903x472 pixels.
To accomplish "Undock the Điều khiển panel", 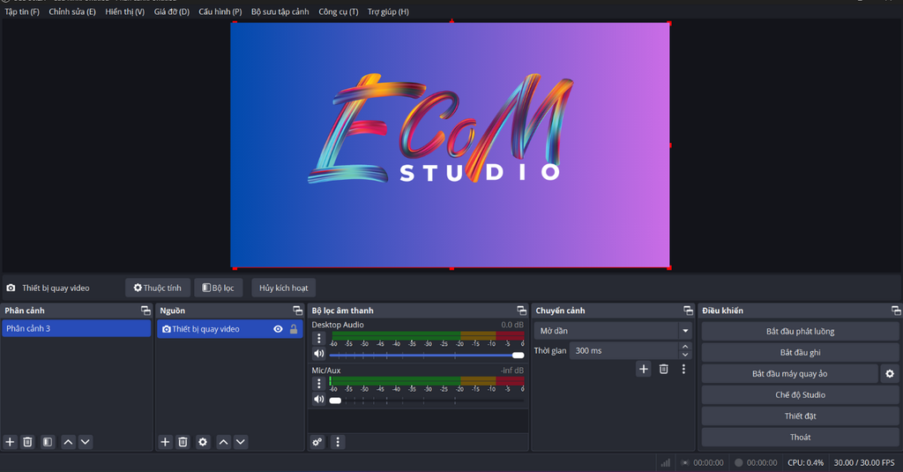I will point(896,311).
